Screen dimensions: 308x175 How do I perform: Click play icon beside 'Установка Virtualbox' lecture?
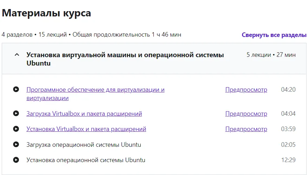[x=16, y=129]
